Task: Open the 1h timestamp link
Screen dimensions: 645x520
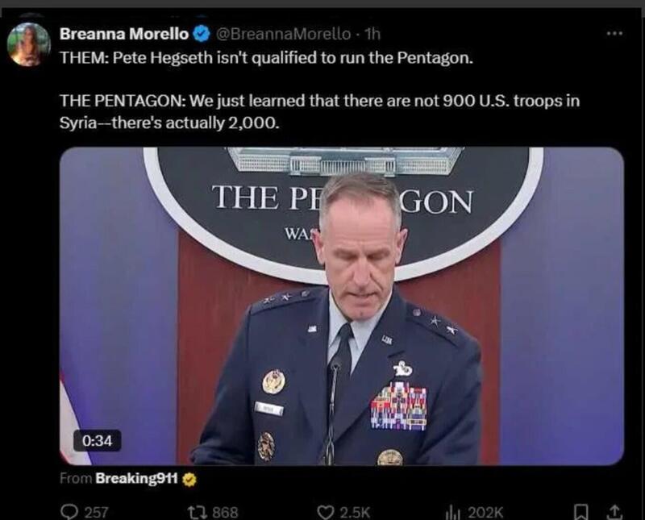Action: [372, 34]
